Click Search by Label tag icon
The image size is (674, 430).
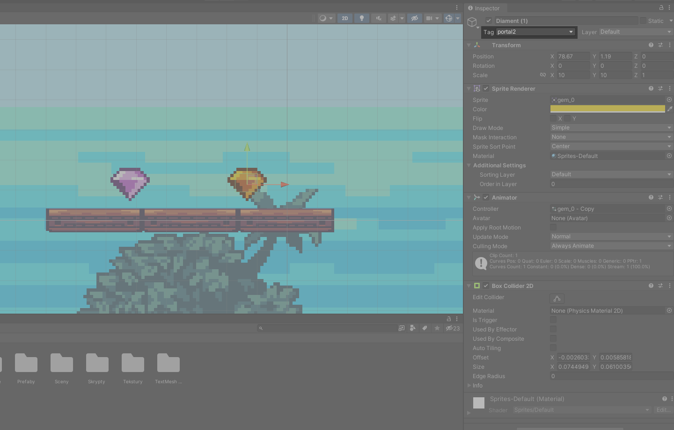(x=425, y=328)
